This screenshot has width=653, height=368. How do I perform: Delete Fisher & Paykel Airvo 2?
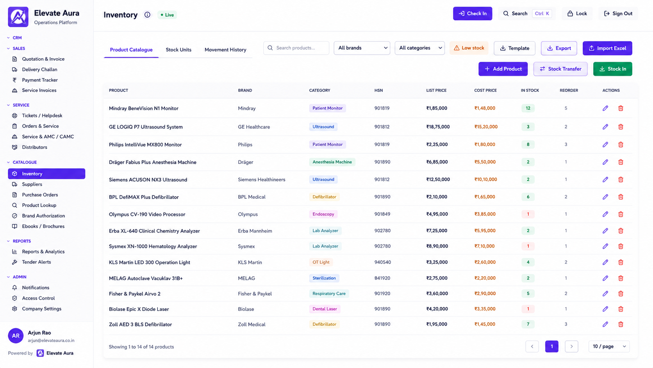click(621, 294)
